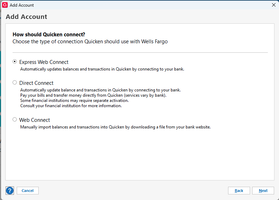Select the Express Web Connect radio button
Screen dimensions: 279x200
coord(15,62)
